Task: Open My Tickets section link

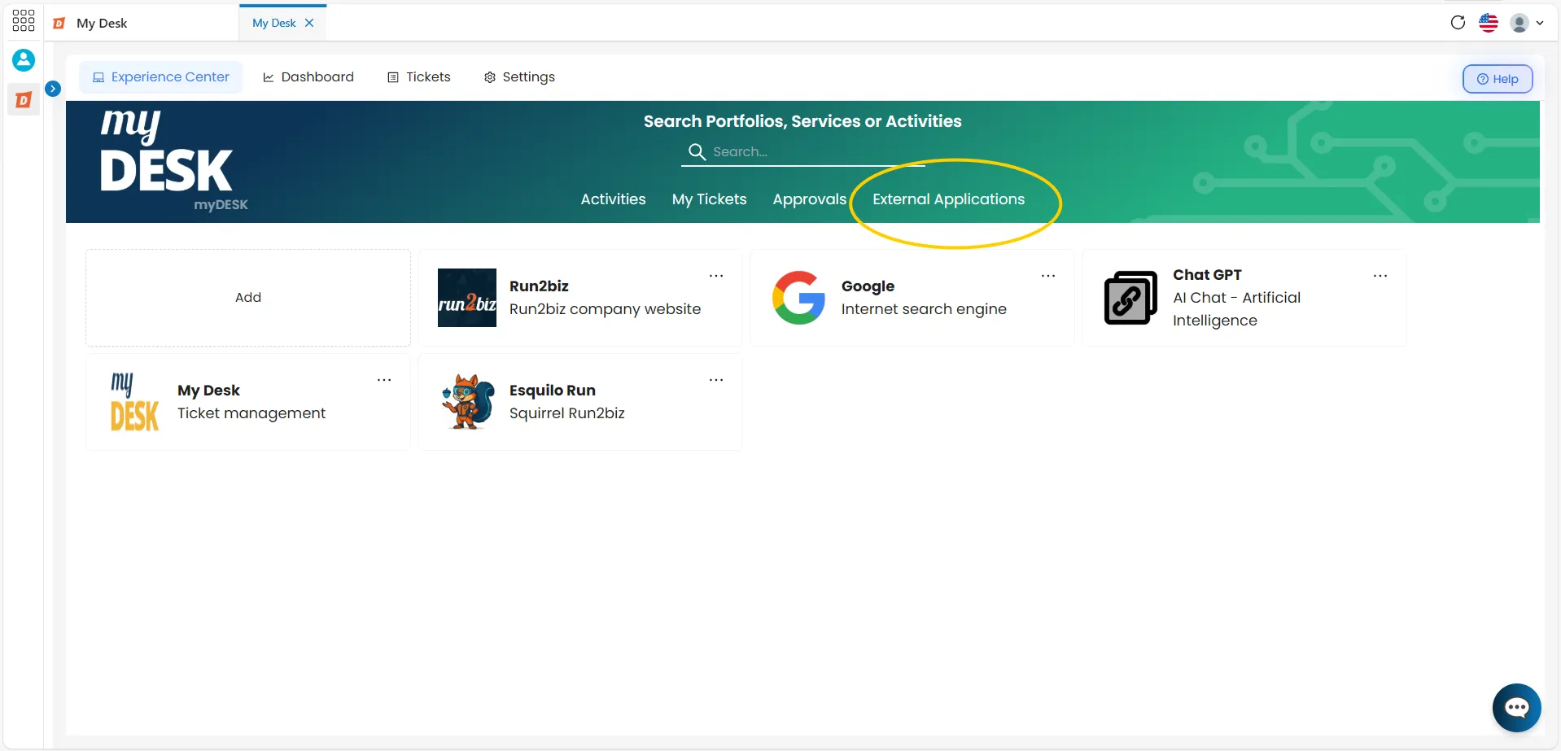Action: pyautogui.click(x=709, y=199)
